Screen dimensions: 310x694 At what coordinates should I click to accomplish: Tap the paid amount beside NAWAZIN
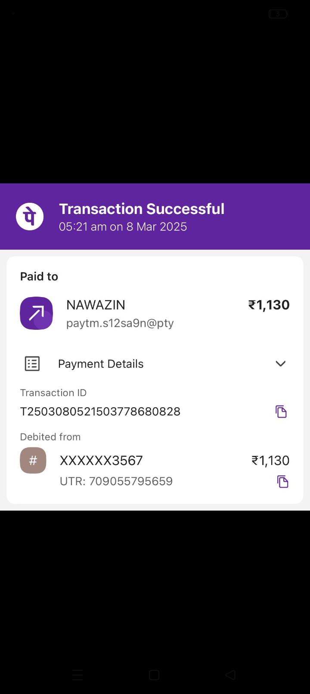(269, 305)
